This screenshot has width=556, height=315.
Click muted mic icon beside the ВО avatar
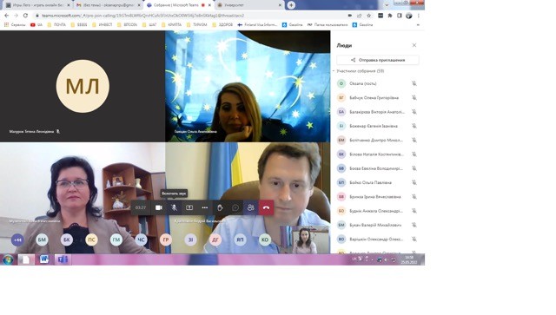click(414, 240)
